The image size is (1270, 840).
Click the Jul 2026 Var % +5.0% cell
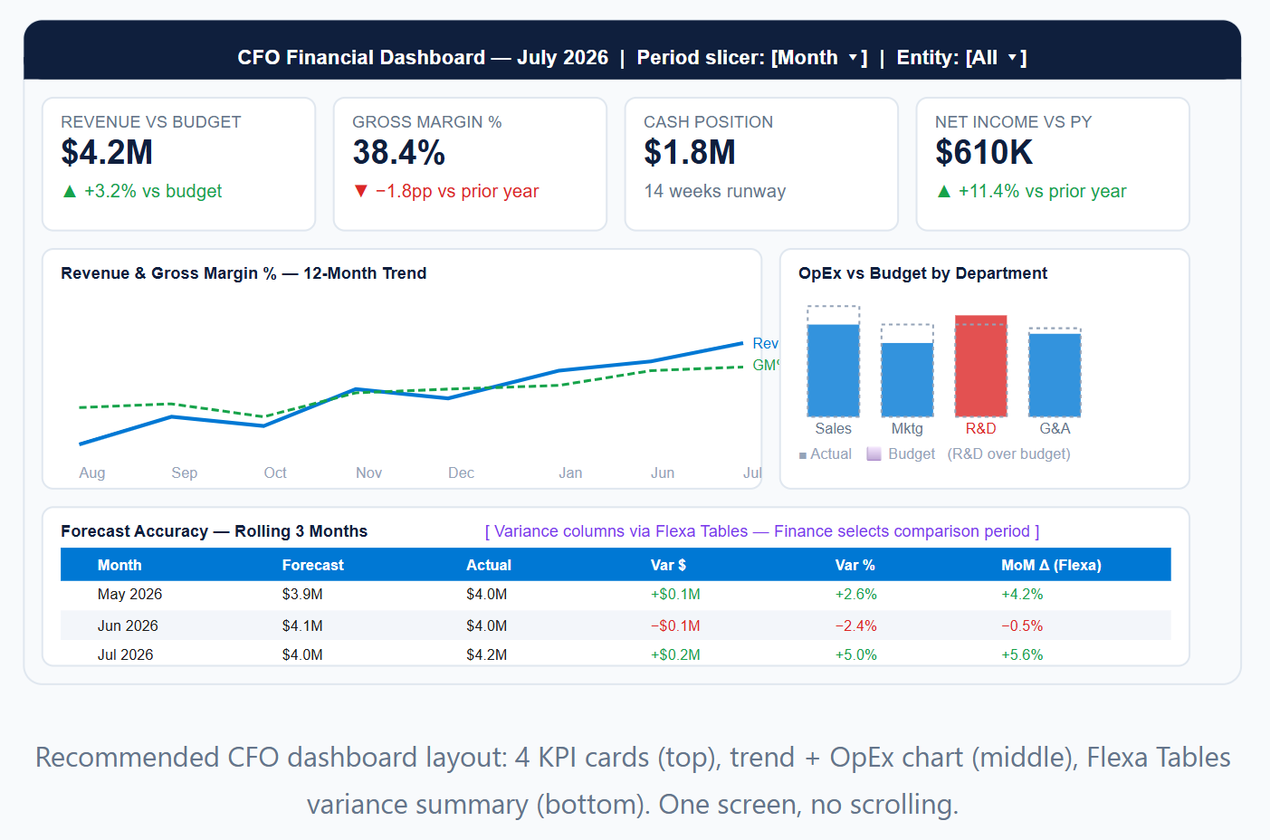[x=855, y=654]
